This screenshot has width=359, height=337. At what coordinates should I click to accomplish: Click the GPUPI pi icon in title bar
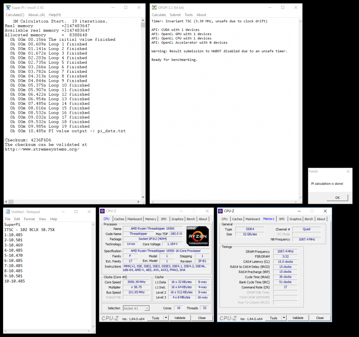154,8
